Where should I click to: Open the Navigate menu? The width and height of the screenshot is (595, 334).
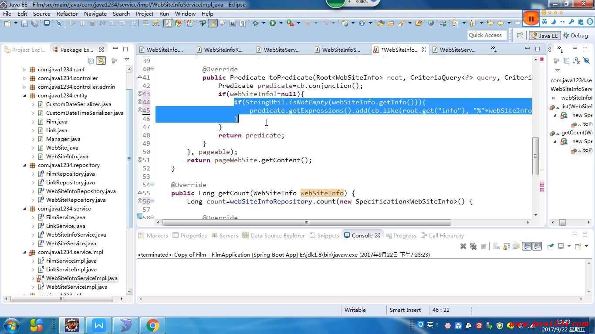(95, 13)
